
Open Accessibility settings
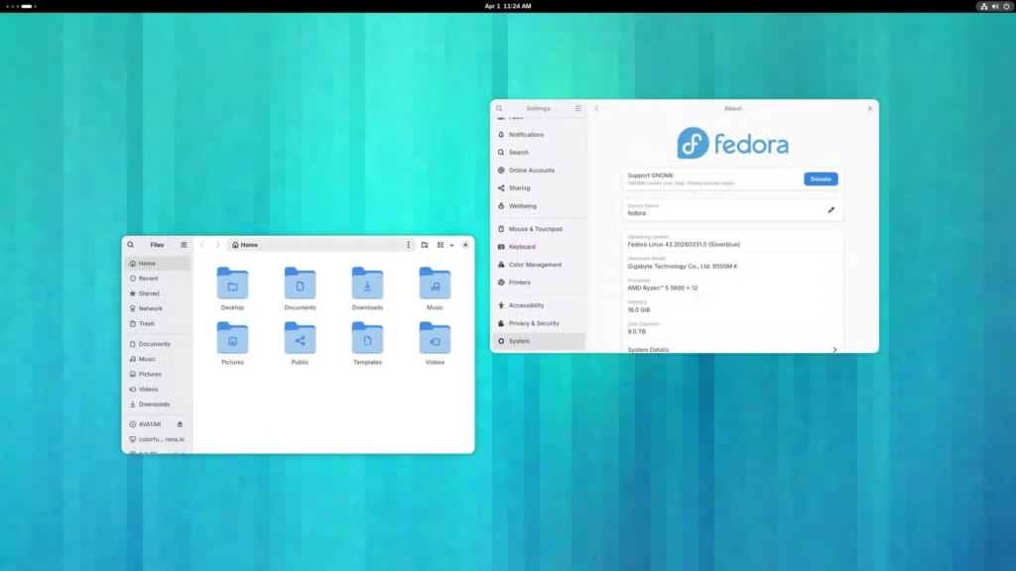coord(539,305)
